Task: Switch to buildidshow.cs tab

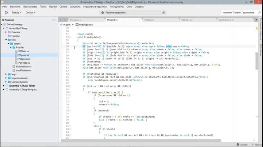Action: (226, 20)
